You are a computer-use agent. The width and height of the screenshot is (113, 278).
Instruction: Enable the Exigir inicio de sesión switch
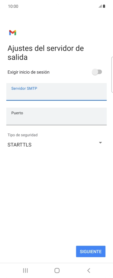97,72
